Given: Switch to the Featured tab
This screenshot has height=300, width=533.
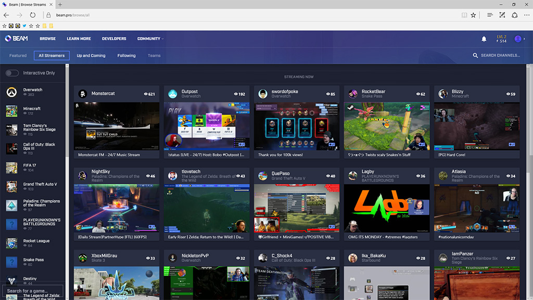Looking at the screenshot, I should click(18, 55).
